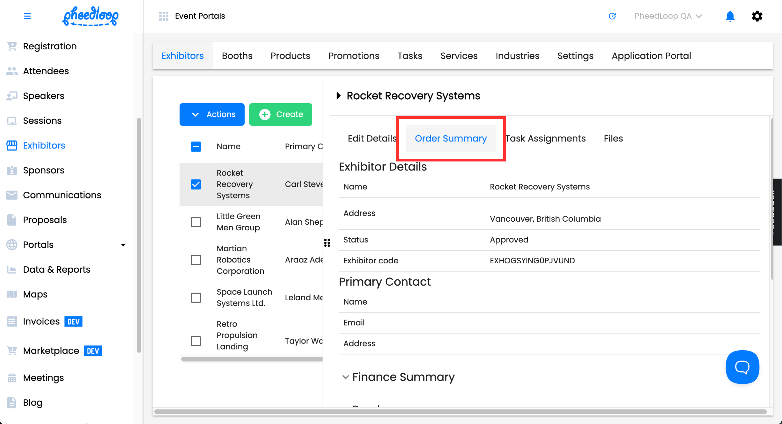Image resolution: width=782 pixels, height=424 pixels.
Task: Open the exhibitor Settings tab
Action: pyautogui.click(x=575, y=56)
